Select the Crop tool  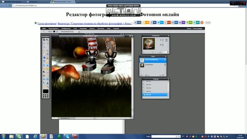[x=44, y=40]
